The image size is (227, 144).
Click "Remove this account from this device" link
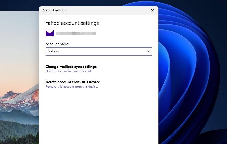pyautogui.click(x=72, y=87)
